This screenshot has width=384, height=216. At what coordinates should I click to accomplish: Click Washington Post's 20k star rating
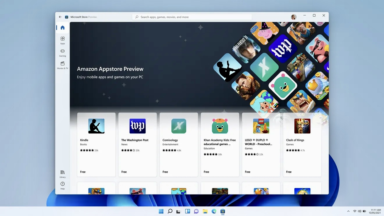pyautogui.click(x=130, y=150)
